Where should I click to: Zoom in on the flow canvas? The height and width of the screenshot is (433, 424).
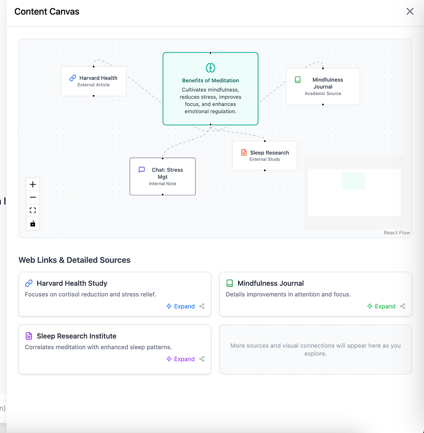click(x=33, y=184)
